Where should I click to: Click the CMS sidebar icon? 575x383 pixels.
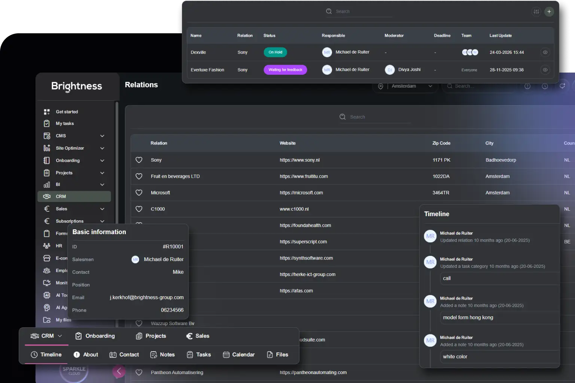coord(47,136)
